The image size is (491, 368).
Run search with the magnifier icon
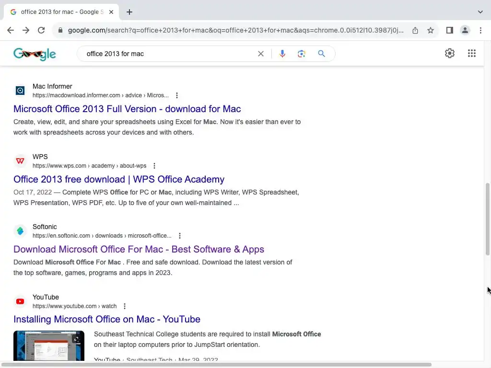click(322, 54)
